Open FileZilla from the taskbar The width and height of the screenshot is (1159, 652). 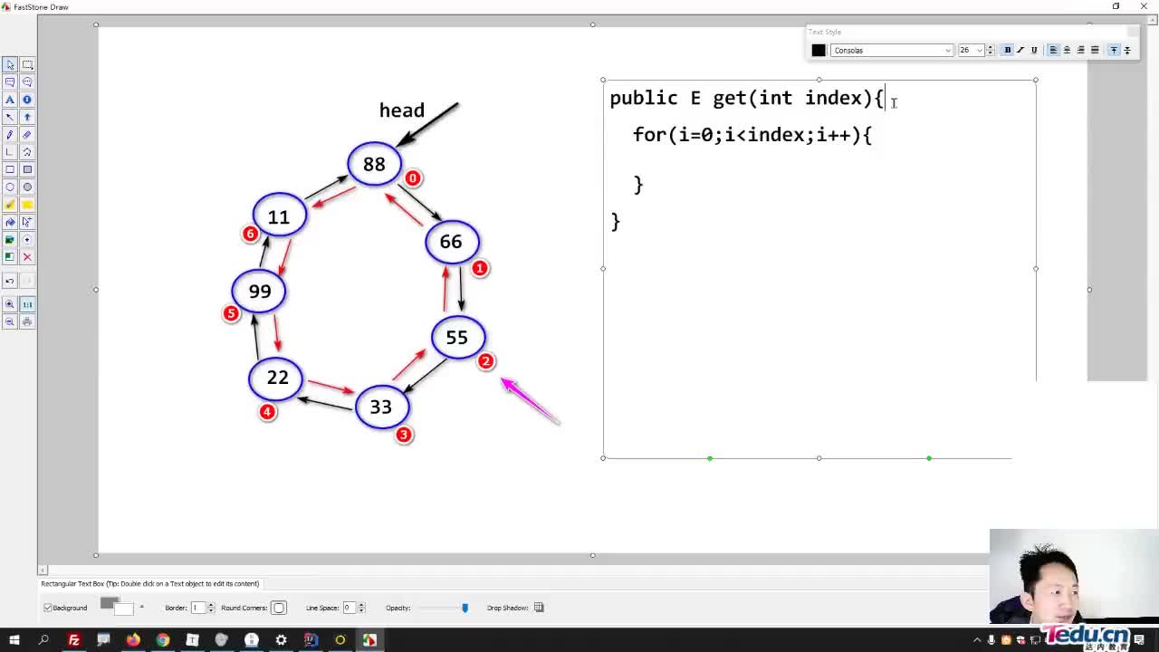tap(74, 640)
